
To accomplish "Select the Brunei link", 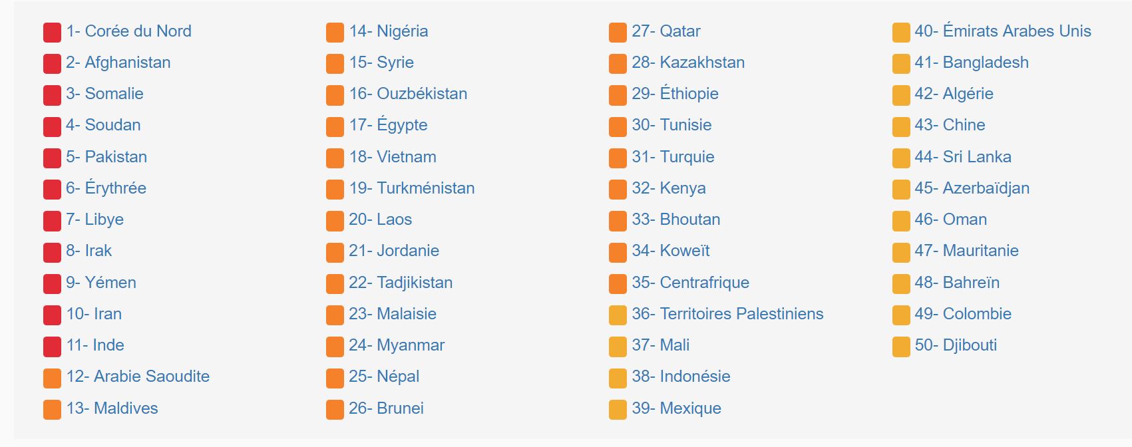I will [386, 408].
